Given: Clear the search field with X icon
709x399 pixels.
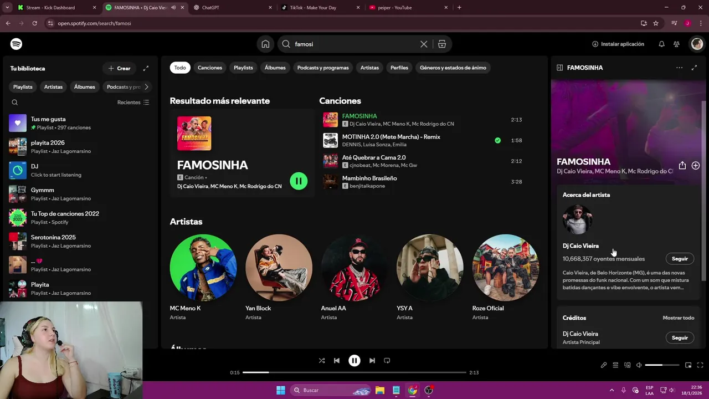Looking at the screenshot, I should coord(424,44).
